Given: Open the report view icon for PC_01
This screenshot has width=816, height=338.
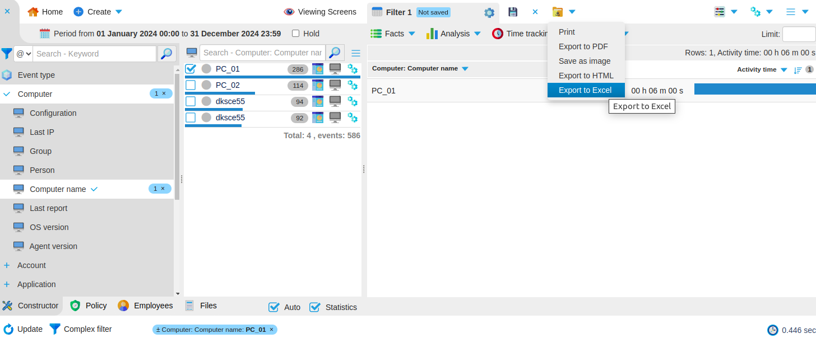Looking at the screenshot, I should pos(318,68).
